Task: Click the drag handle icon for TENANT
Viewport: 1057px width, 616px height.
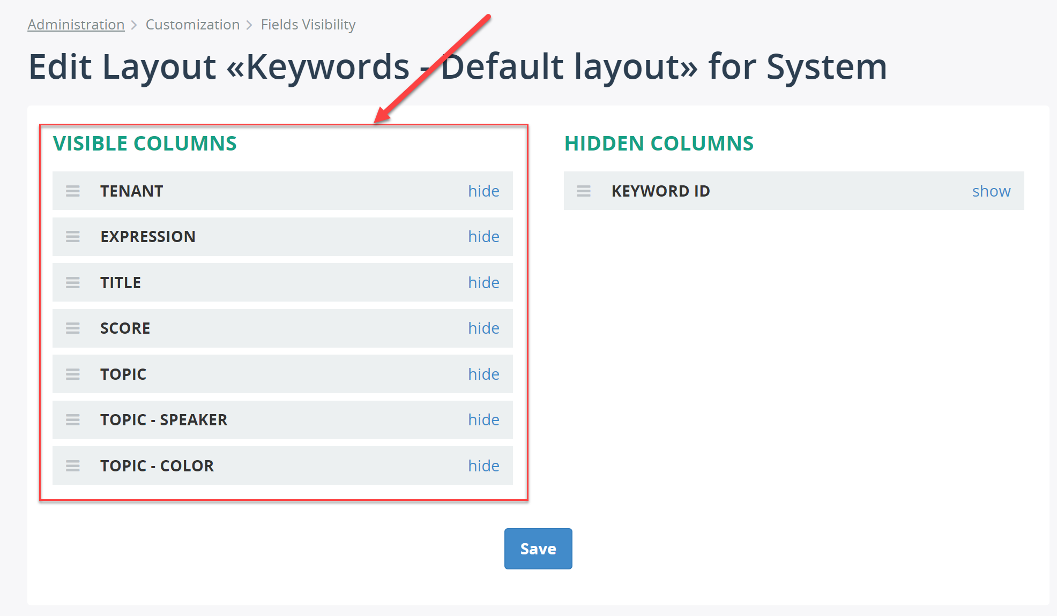Action: [x=72, y=191]
